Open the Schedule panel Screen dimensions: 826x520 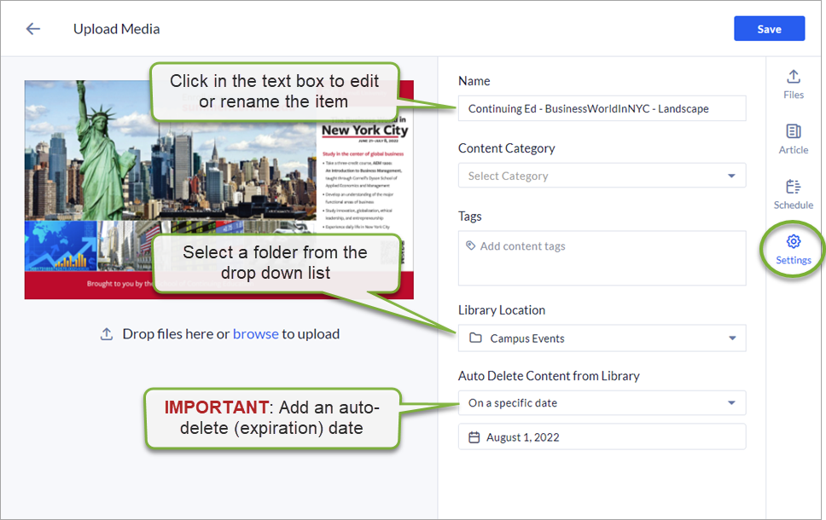click(793, 193)
